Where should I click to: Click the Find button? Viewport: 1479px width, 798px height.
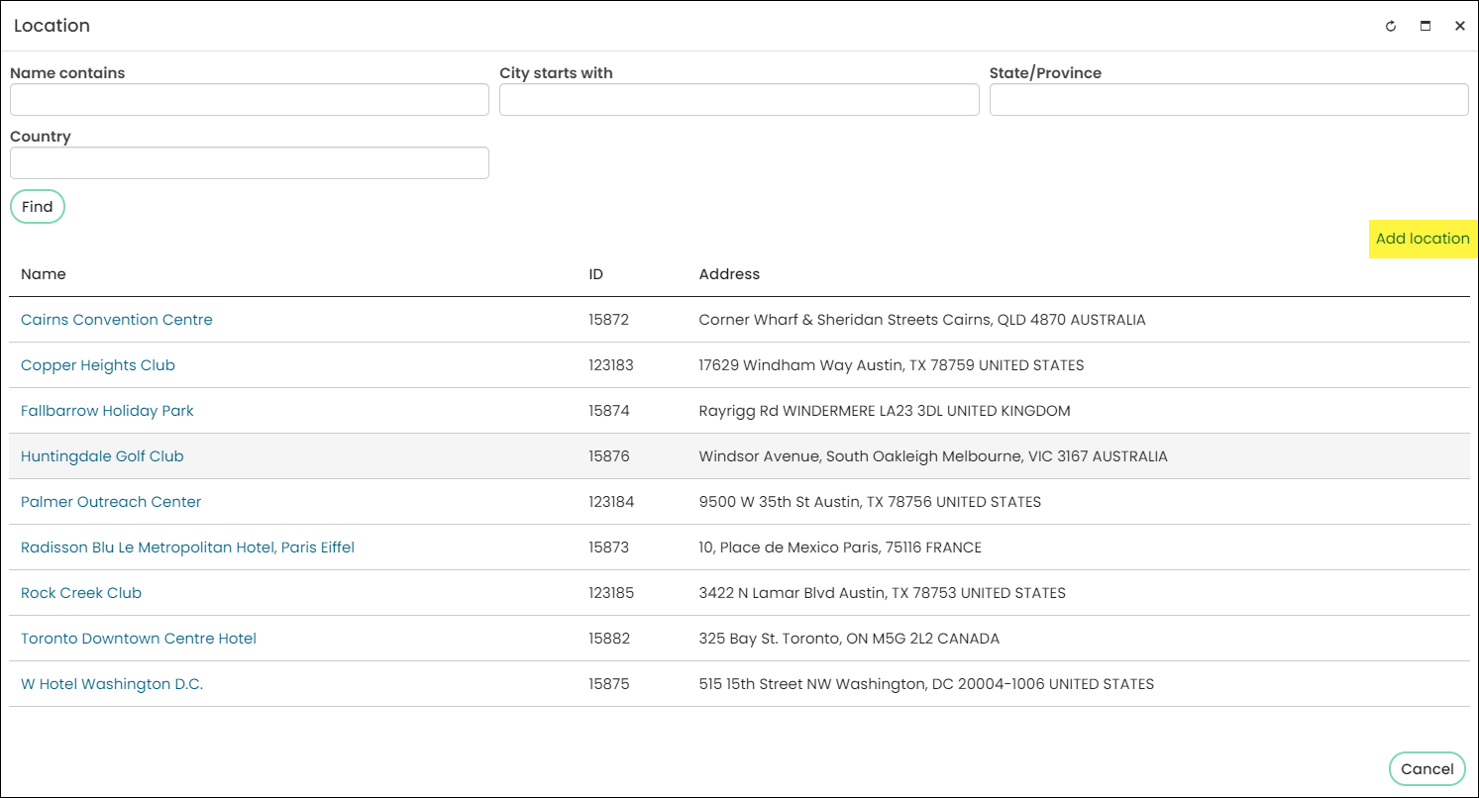38,207
